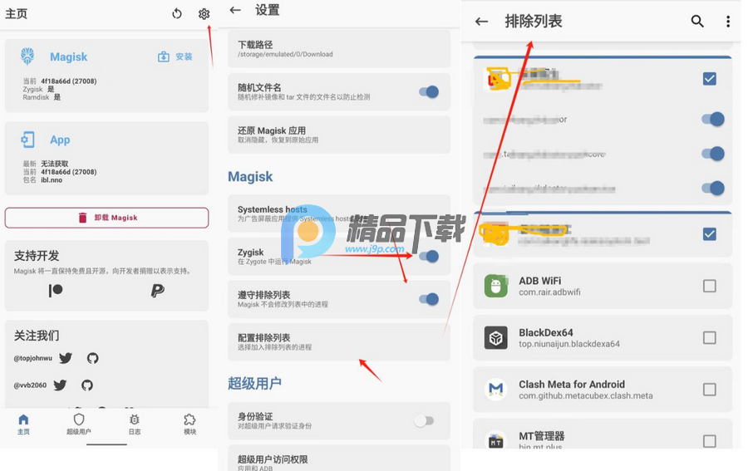Screen dimensions: 748x471
Task: Tap the refresh icon on the home page
Action: [177, 14]
